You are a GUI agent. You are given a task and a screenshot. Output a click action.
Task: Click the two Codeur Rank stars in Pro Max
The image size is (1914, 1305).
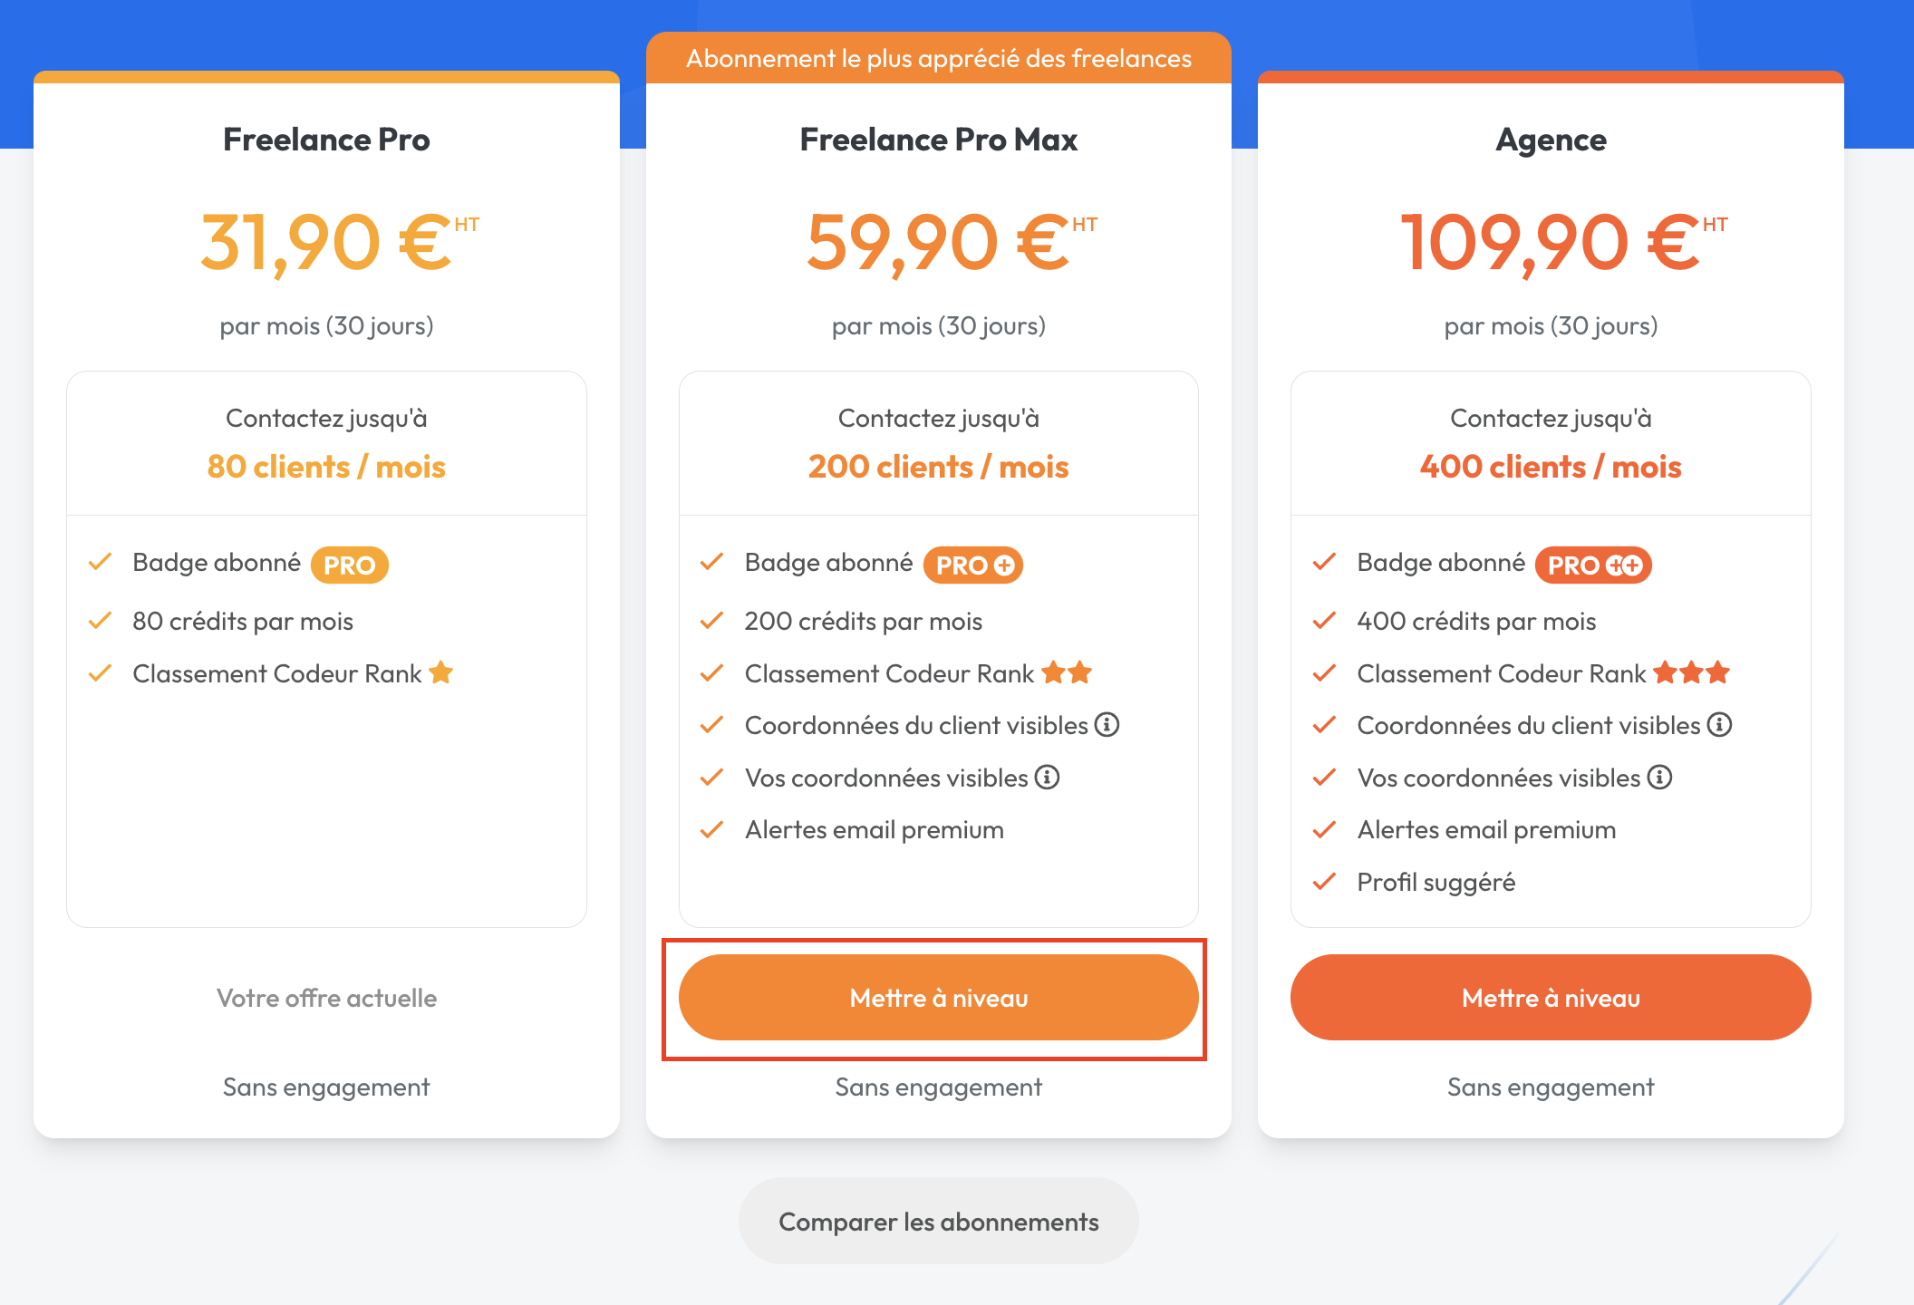[1067, 672]
